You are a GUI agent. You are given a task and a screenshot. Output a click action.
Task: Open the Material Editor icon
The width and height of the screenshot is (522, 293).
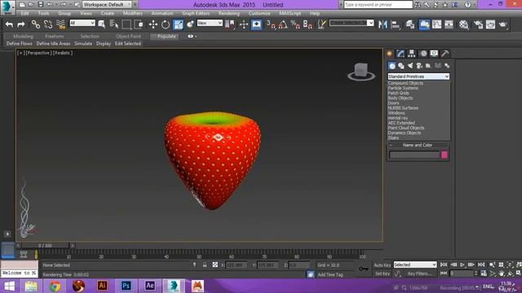tap(464, 24)
